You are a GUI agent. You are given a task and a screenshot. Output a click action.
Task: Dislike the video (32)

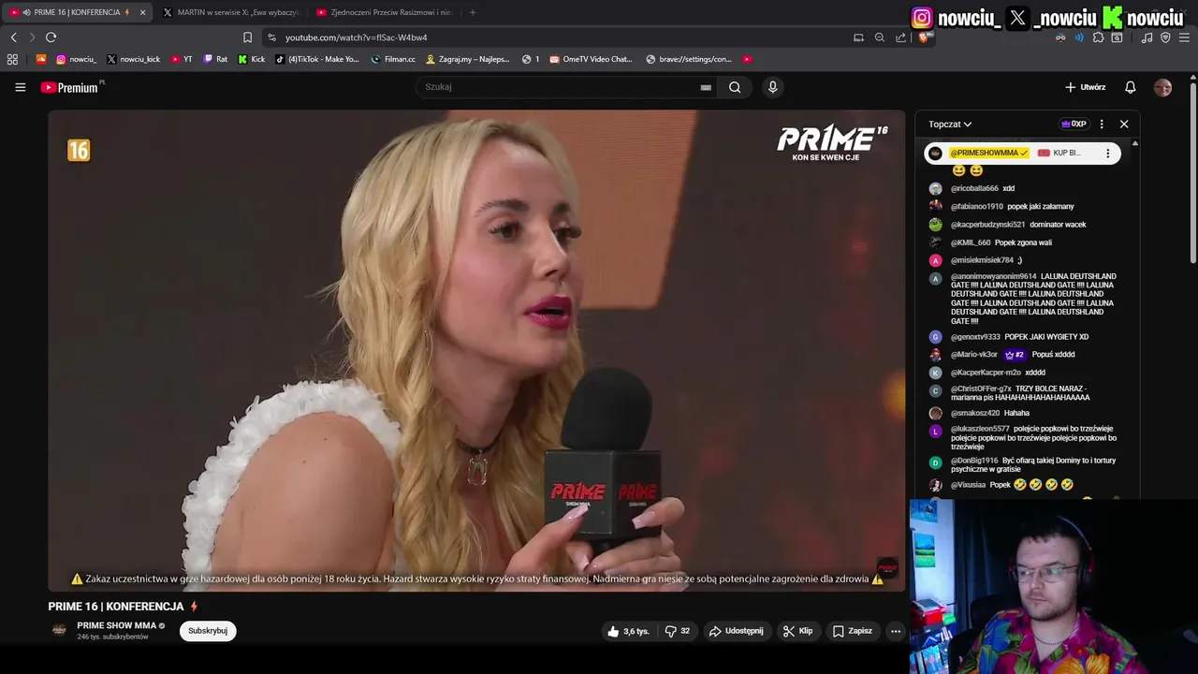coord(678,631)
